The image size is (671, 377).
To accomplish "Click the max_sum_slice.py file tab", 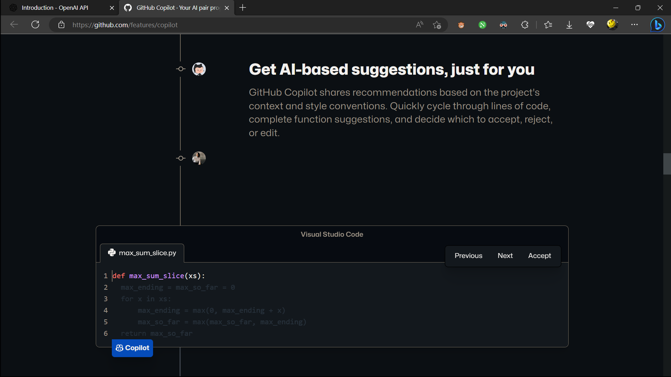I will point(142,253).
